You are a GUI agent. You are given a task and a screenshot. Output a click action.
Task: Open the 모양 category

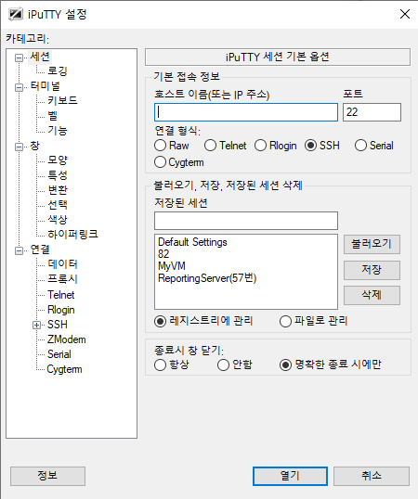tap(58, 160)
